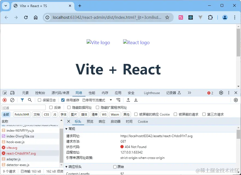The image size is (241, 175).
Task: Toggle the device toolbar icon
Action: click(12, 93)
